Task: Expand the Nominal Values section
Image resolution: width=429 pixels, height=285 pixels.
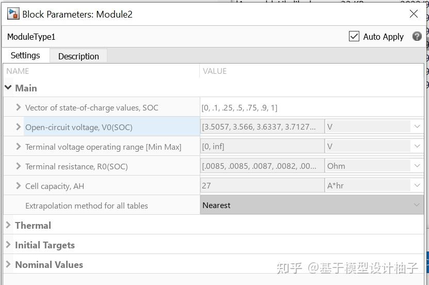Action: (x=8, y=264)
